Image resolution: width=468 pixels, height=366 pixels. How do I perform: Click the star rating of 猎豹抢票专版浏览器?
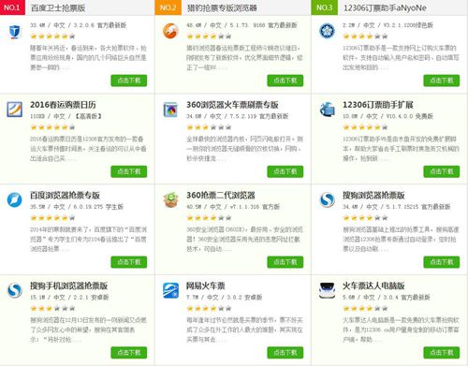click(x=209, y=37)
